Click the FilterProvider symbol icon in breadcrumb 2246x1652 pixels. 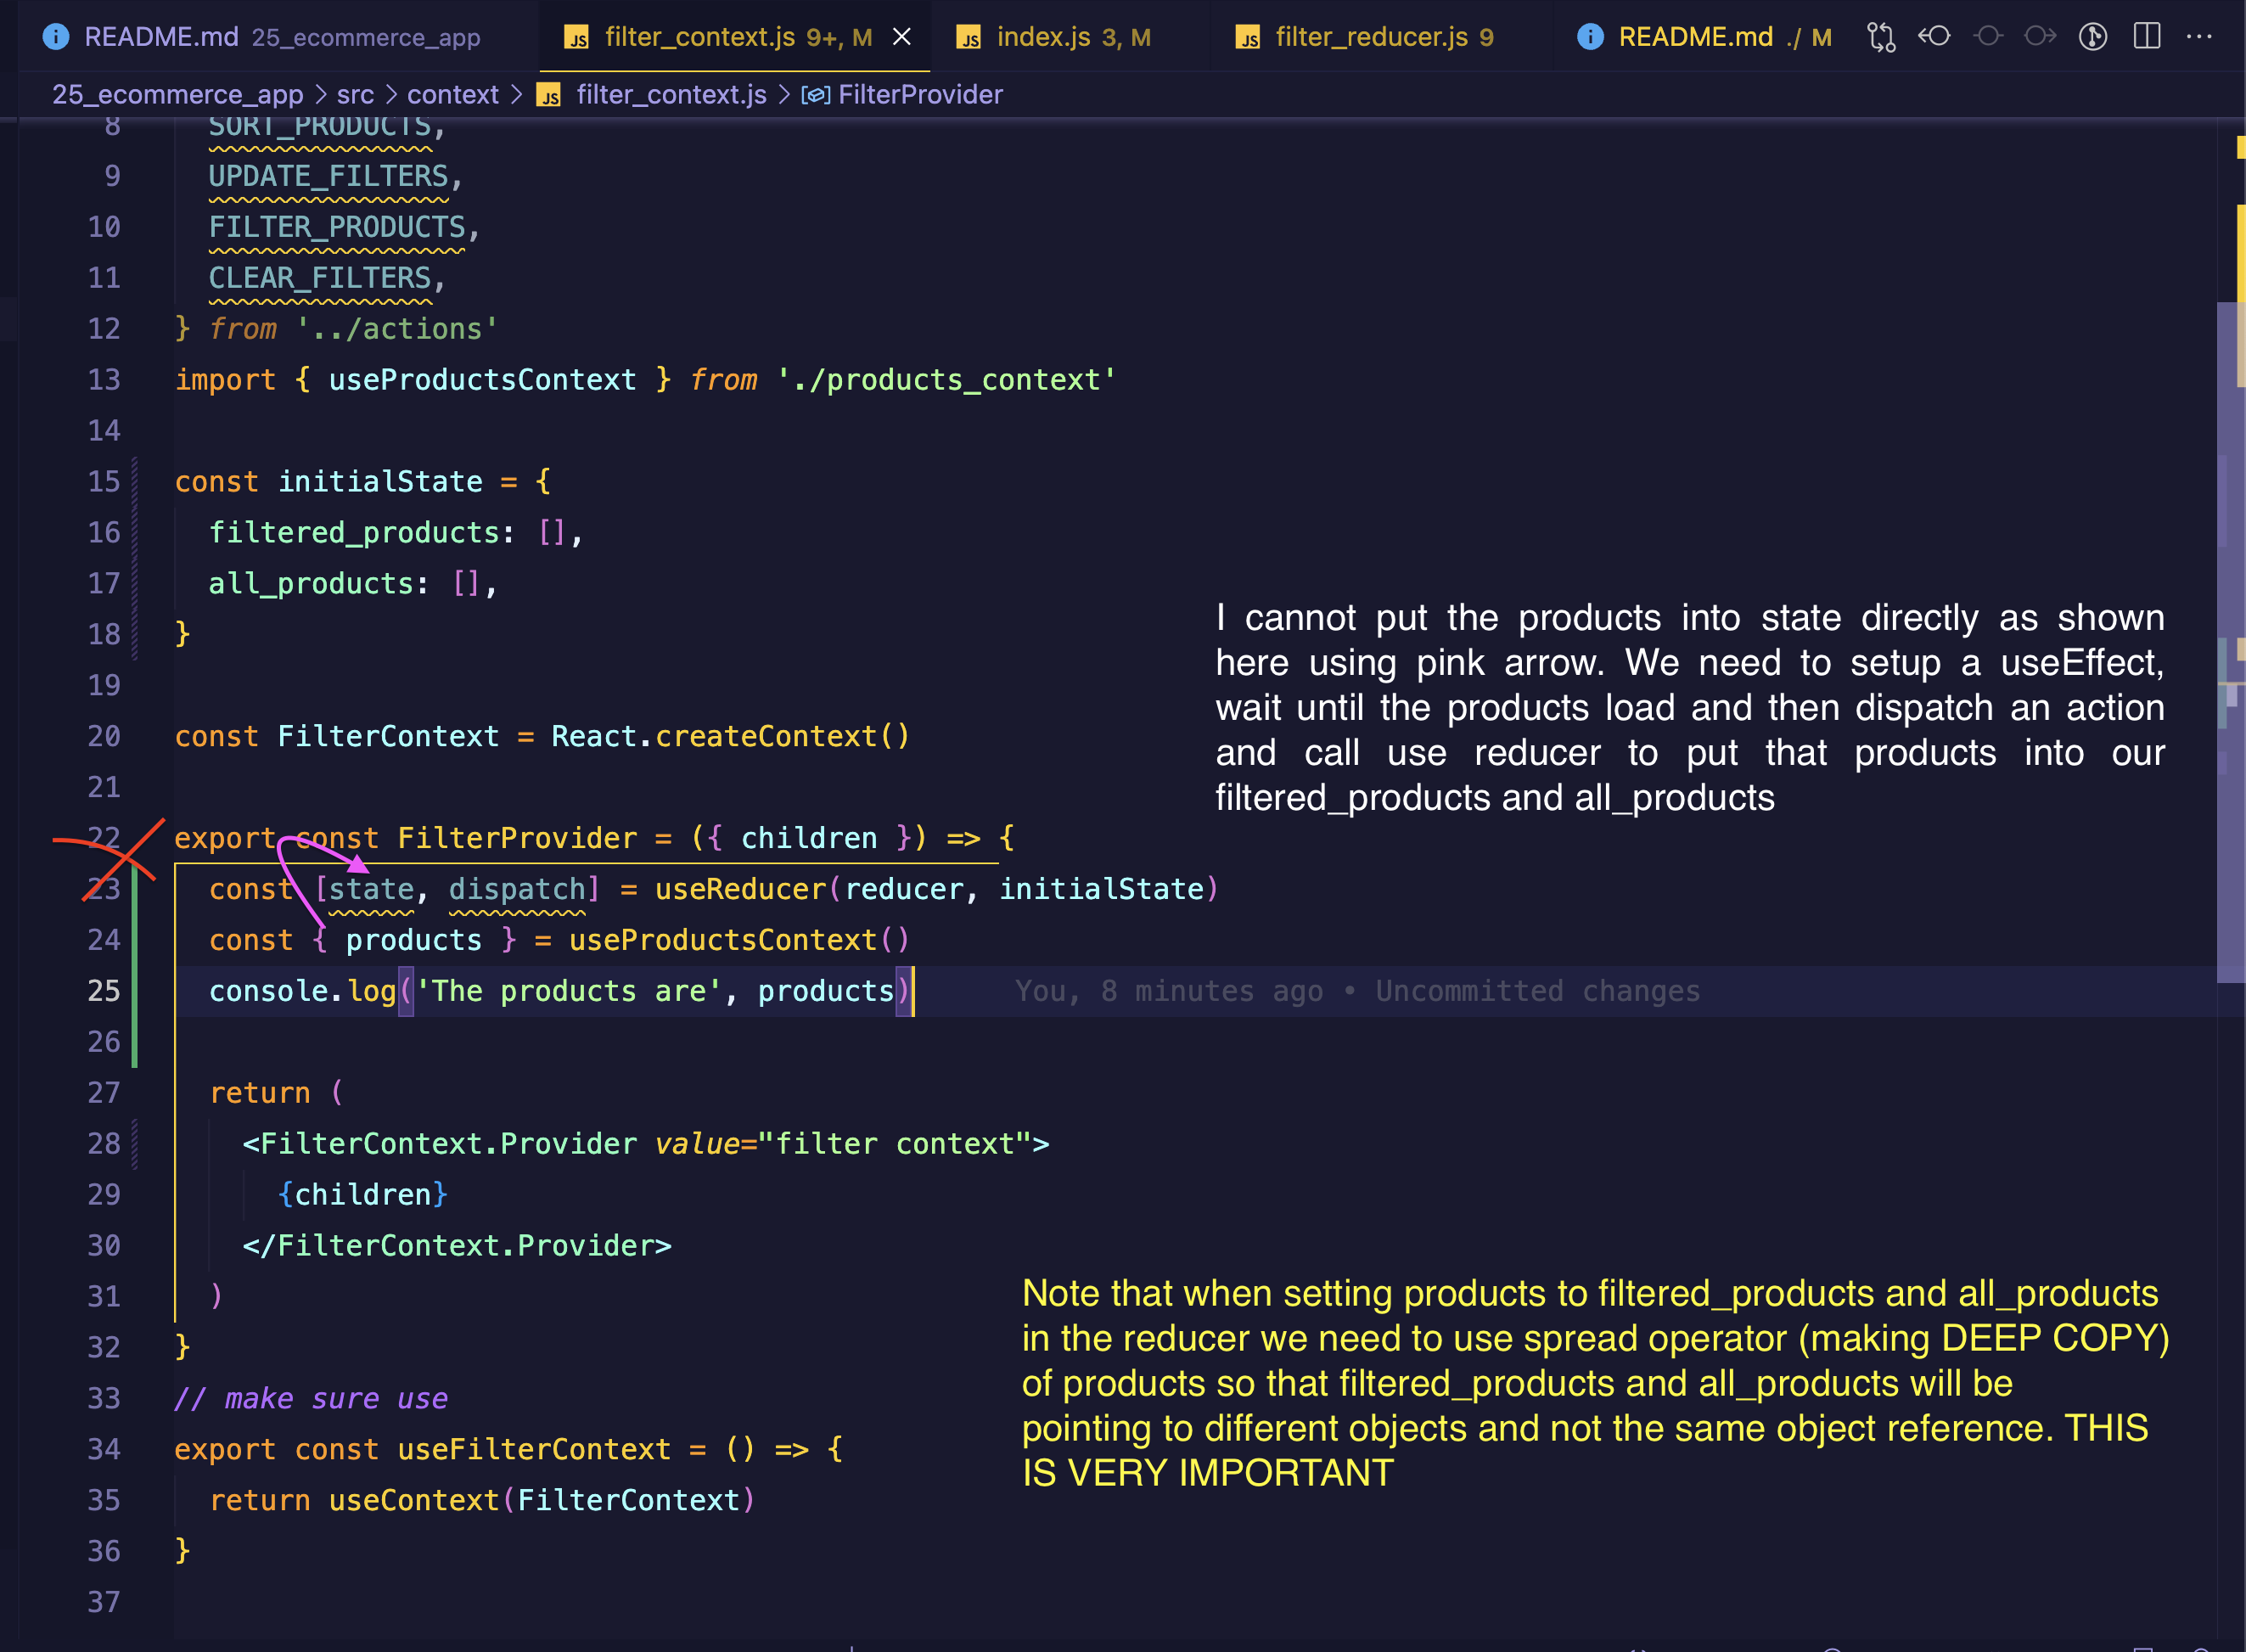815,95
